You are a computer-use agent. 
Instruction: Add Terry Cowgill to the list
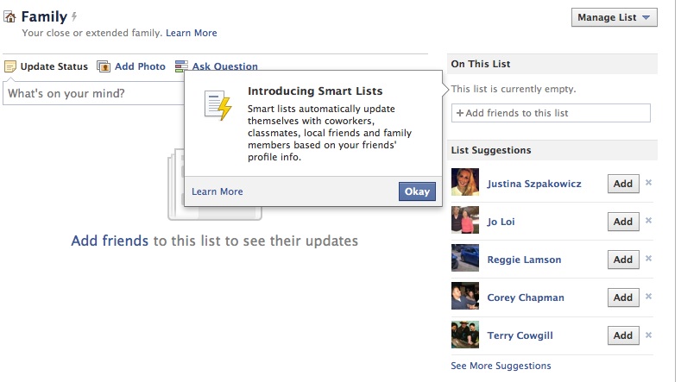(x=623, y=335)
